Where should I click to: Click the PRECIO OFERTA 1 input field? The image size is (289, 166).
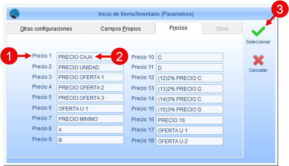click(90, 77)
